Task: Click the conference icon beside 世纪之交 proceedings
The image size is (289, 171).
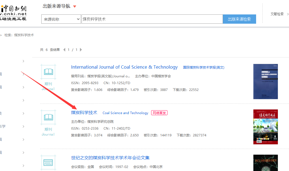Action: point(48,162)
